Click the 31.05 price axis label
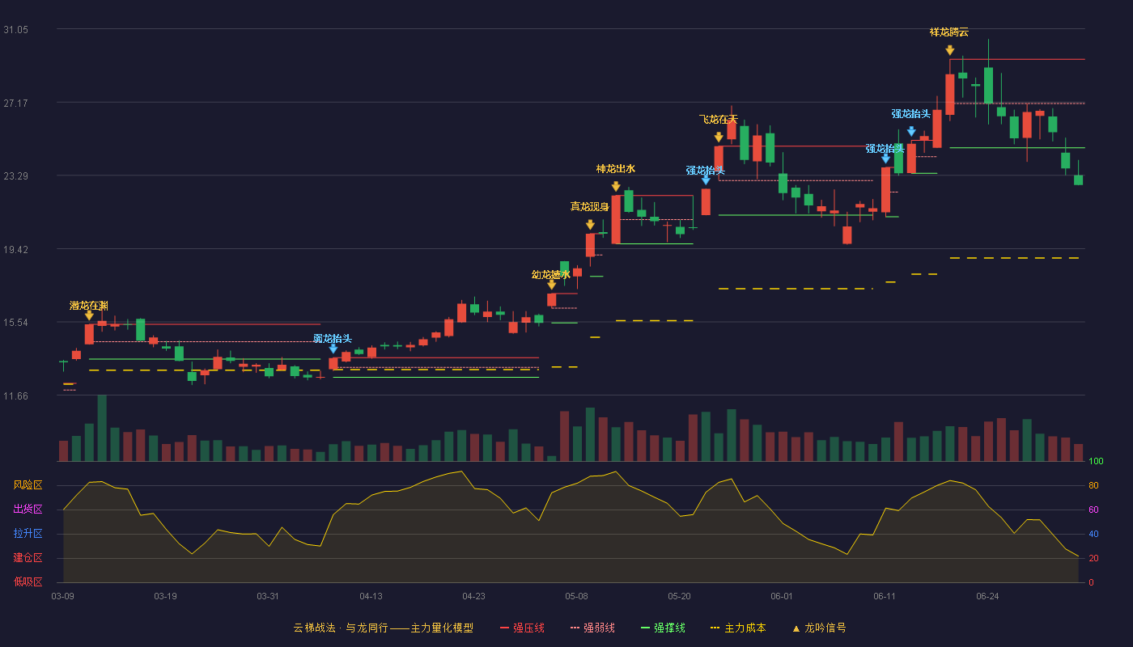 pyautogui.click(x=15, y=29)
